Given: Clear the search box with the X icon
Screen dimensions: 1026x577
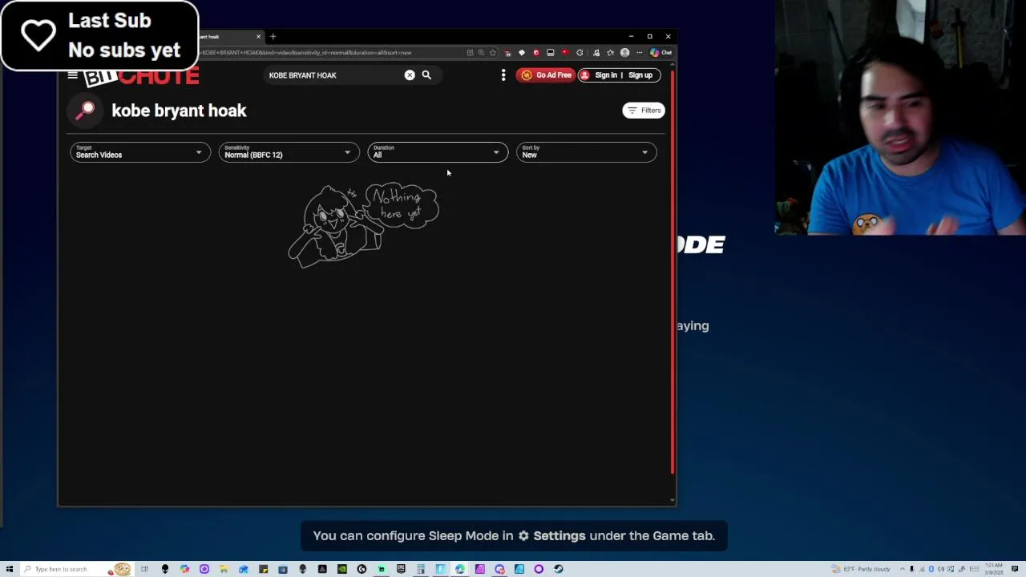Looking at the screenshot, I should [x=410, y=75].
